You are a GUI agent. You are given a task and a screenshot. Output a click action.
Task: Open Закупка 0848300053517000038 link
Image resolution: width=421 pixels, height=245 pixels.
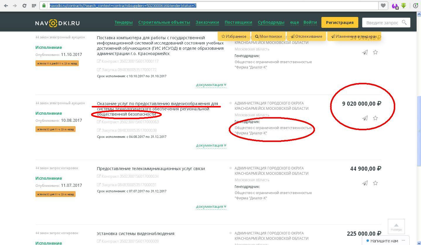click(x=127, y=131)
